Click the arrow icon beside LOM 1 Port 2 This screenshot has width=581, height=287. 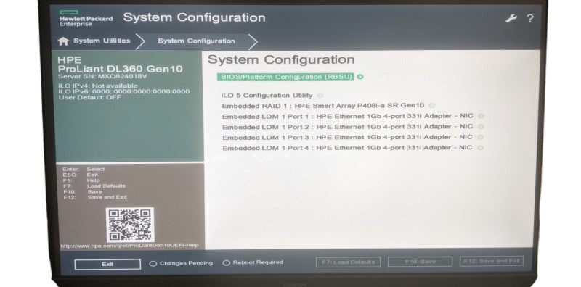[481, 127]
